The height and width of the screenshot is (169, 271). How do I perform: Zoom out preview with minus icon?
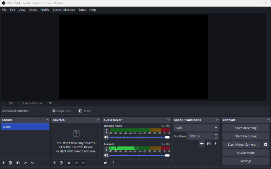pyautogui.click(x=3, y=103)
